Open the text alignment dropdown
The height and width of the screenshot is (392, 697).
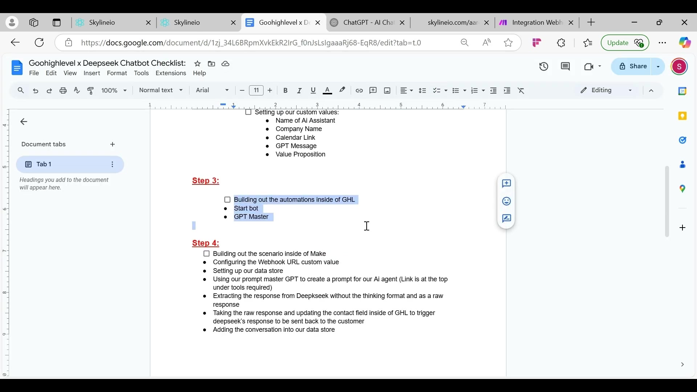[x=407, y=91]
